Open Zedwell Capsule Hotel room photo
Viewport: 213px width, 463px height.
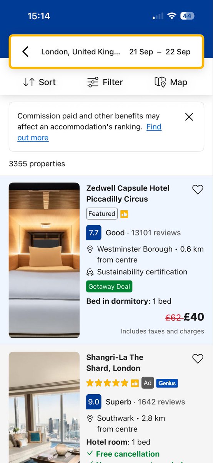(x=44, y=260)
